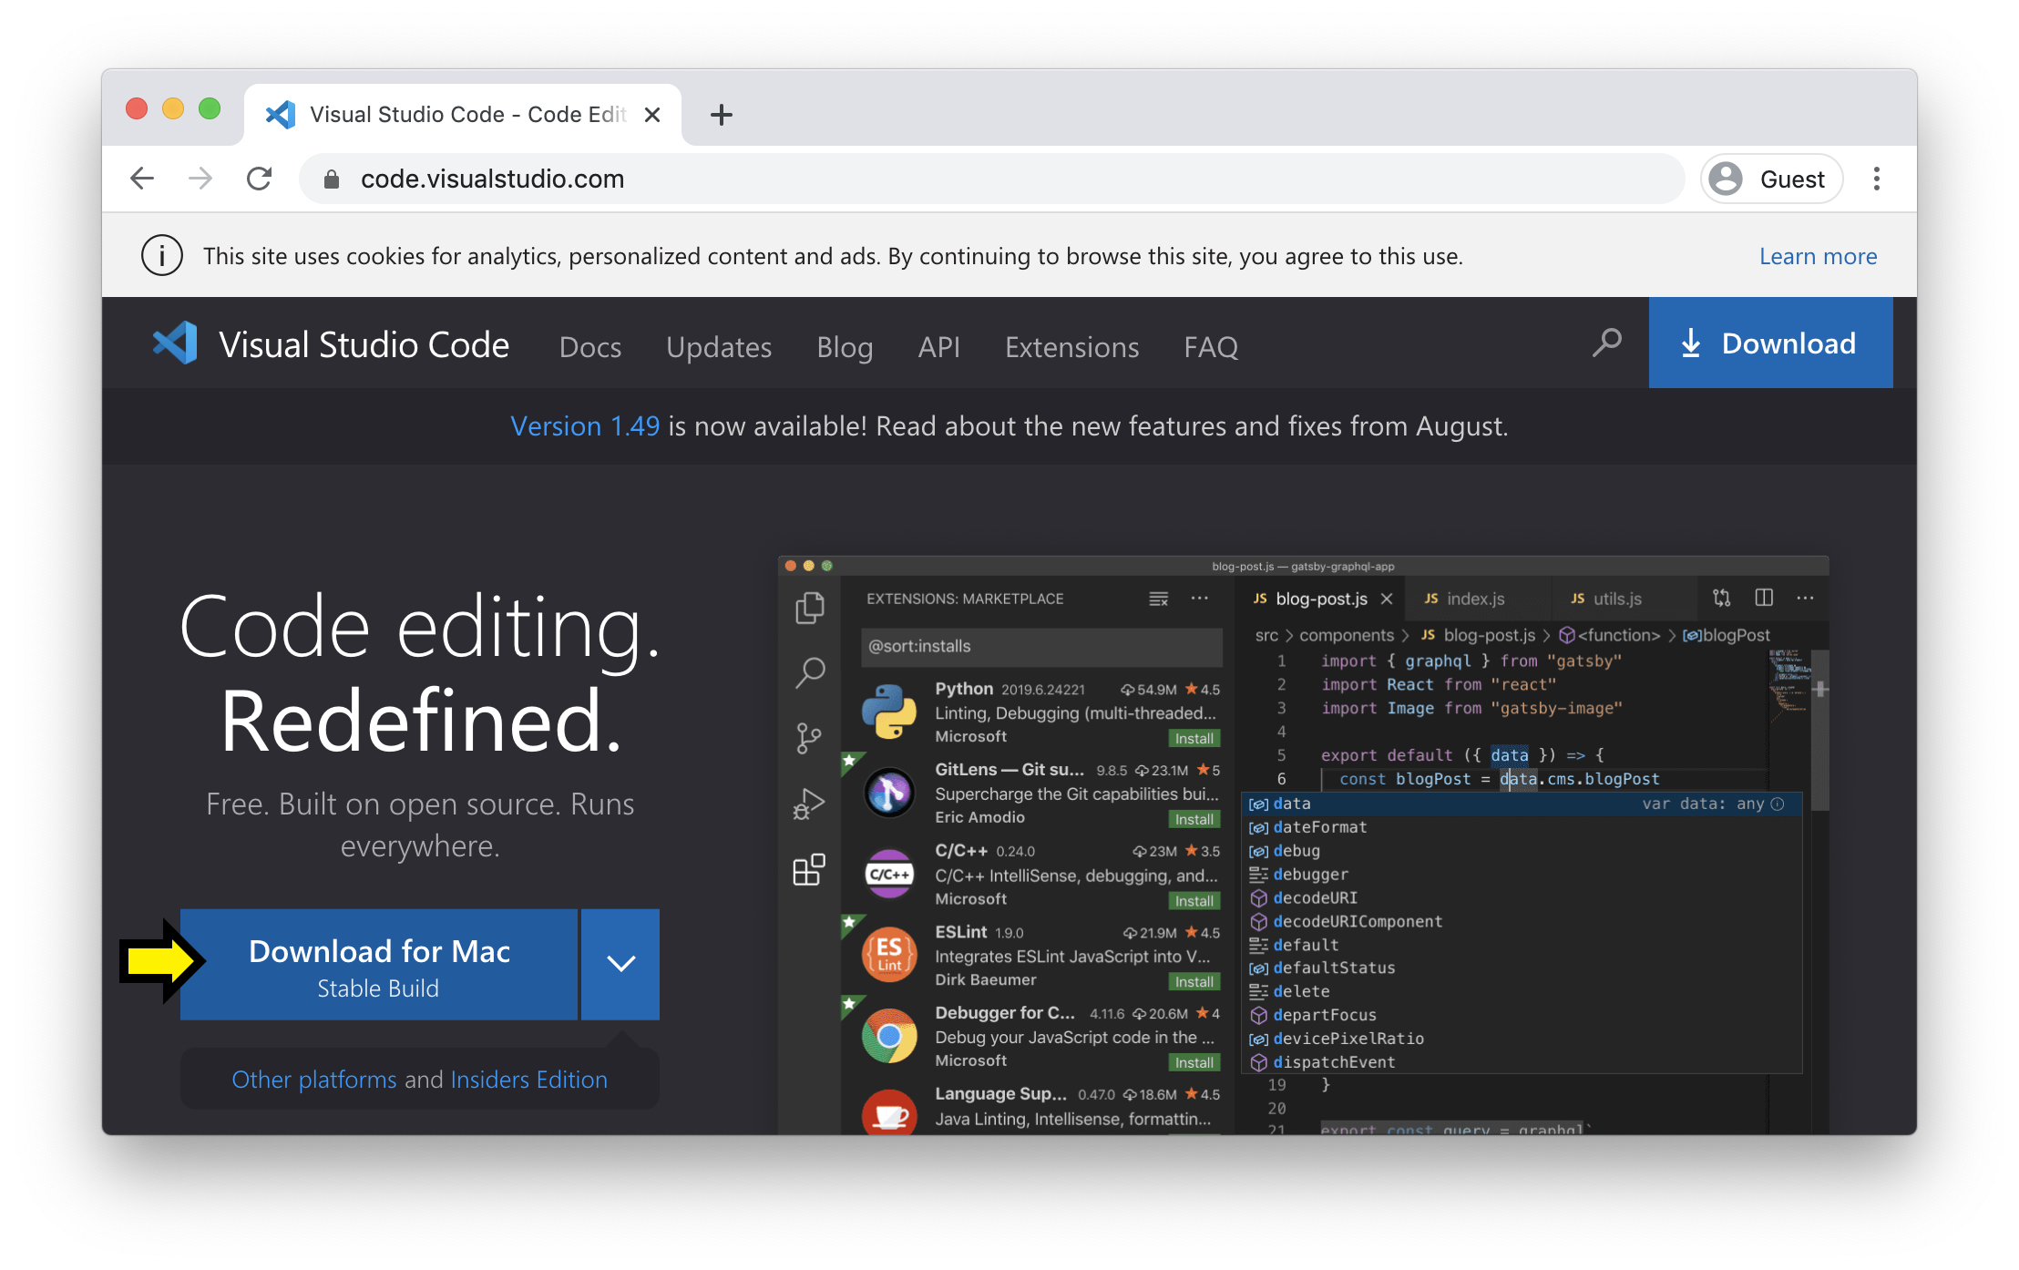Open the Extensions navigation item
2019x1270 pixels.
click(1071, 347)
